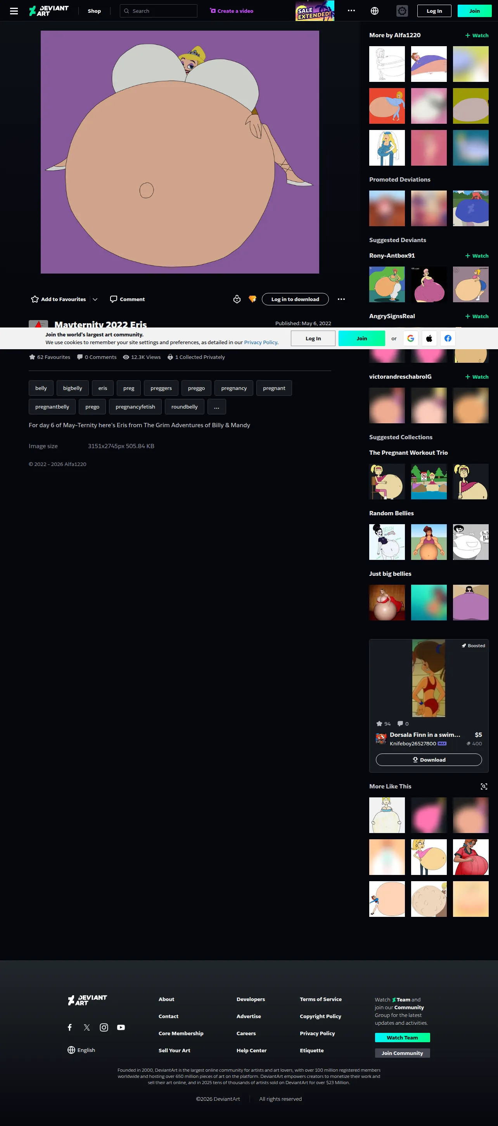Select the bigbelly tag
498x1126 pixels.
tap(73, 388)
